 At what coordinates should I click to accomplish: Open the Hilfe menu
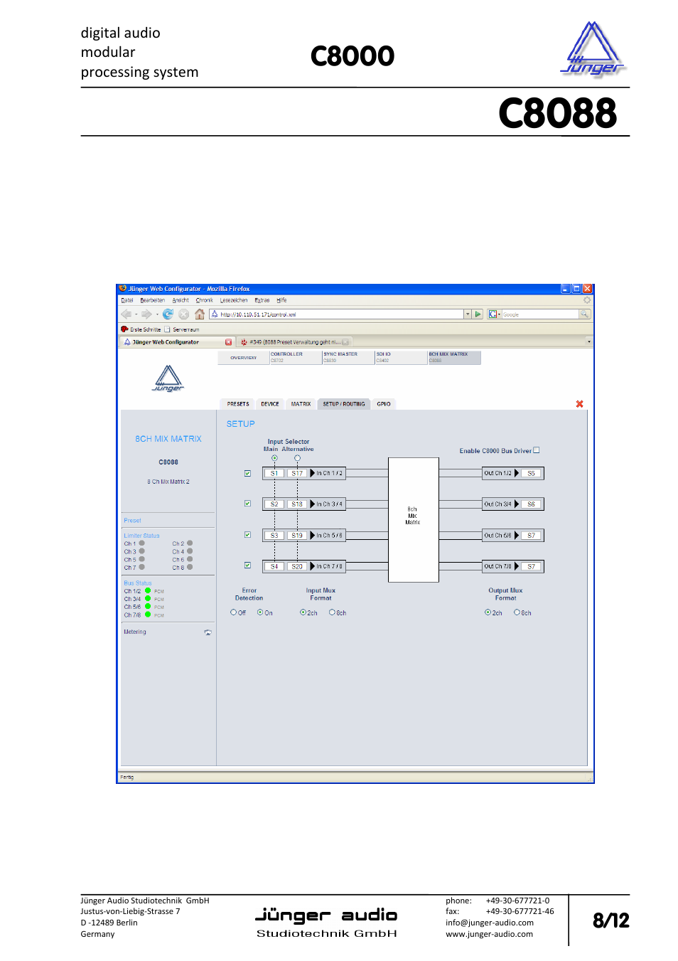281,300
